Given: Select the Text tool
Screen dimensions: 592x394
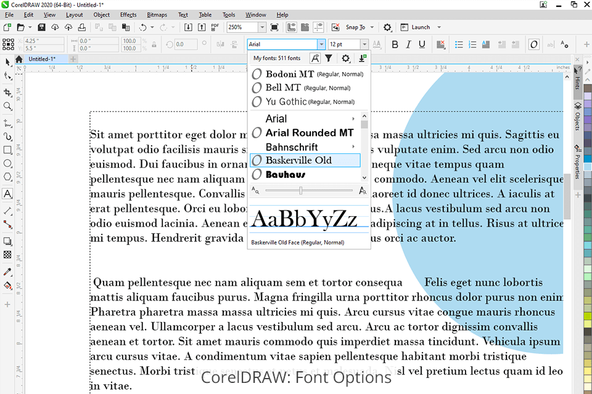Looking at the screenshot, I should [x=7, y=194].
